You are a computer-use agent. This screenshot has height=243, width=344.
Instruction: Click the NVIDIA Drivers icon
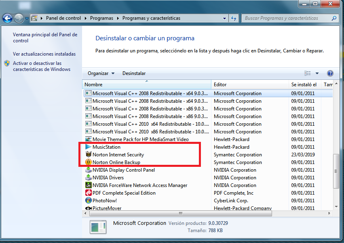(89, 177)
